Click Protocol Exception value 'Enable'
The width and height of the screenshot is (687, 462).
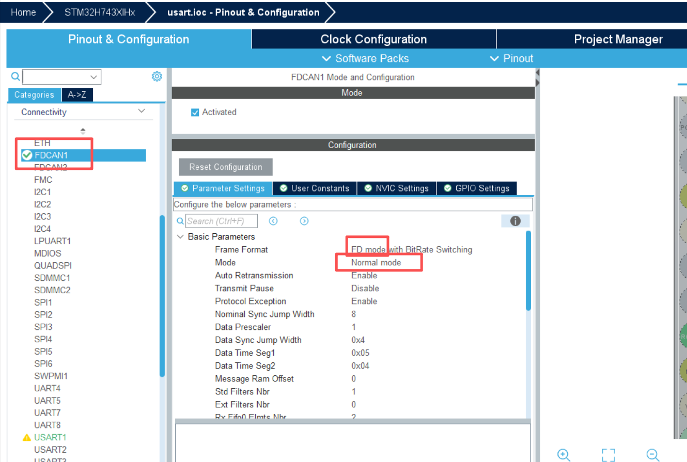364,301
